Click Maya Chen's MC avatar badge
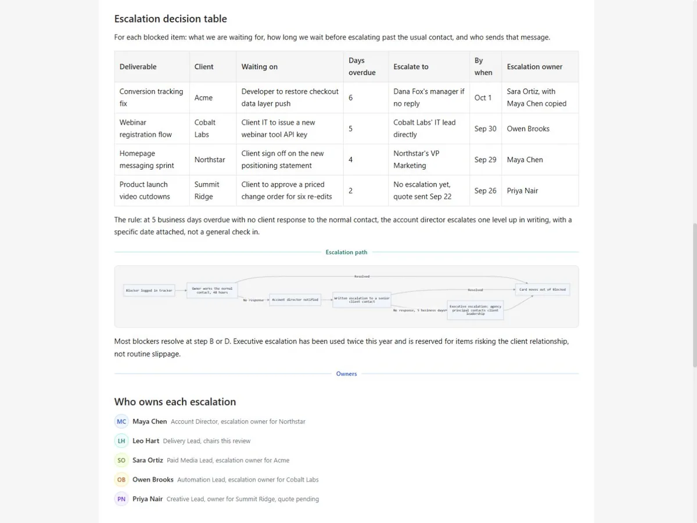697x523 pixels. pyautogui.click(x=121, y=421)
